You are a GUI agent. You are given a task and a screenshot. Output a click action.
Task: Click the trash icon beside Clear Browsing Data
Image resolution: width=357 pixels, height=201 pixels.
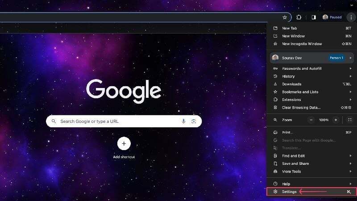coord(275,108)
